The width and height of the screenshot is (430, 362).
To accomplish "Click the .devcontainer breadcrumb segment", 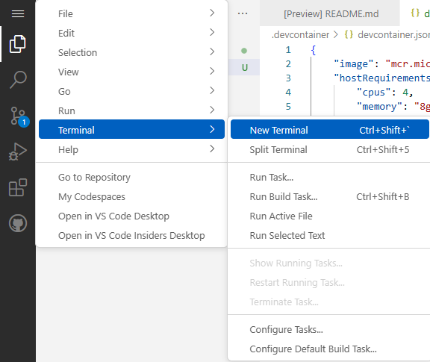I will (300, 35).
